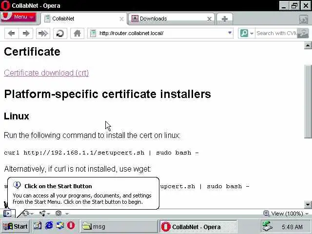Click the Linux heading
Viewport: 312px width, 234px height.
17,116
